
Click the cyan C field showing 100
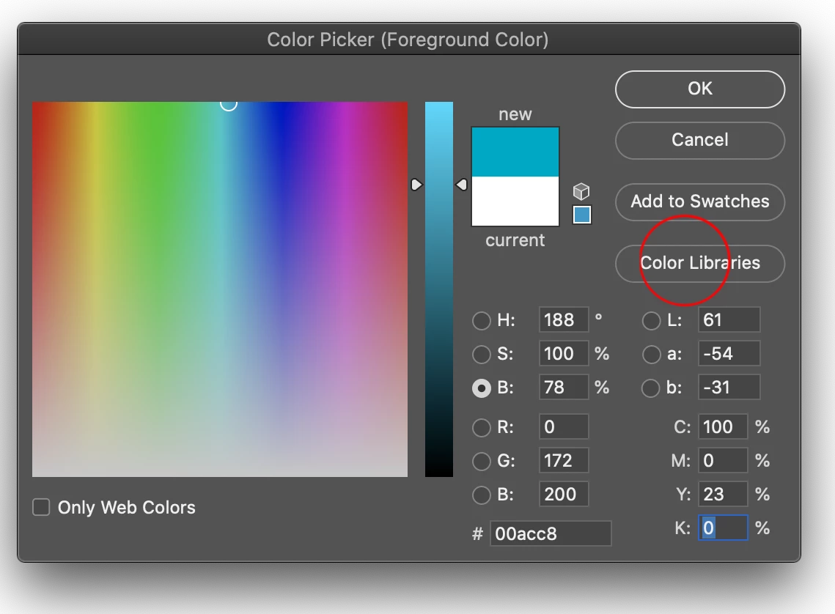[x=723, y=426]
